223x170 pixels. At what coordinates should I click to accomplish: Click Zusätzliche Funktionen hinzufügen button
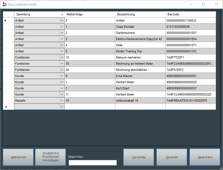(50, 157)
